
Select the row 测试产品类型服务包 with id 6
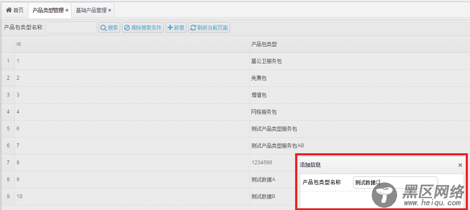[x=235, y=129]
